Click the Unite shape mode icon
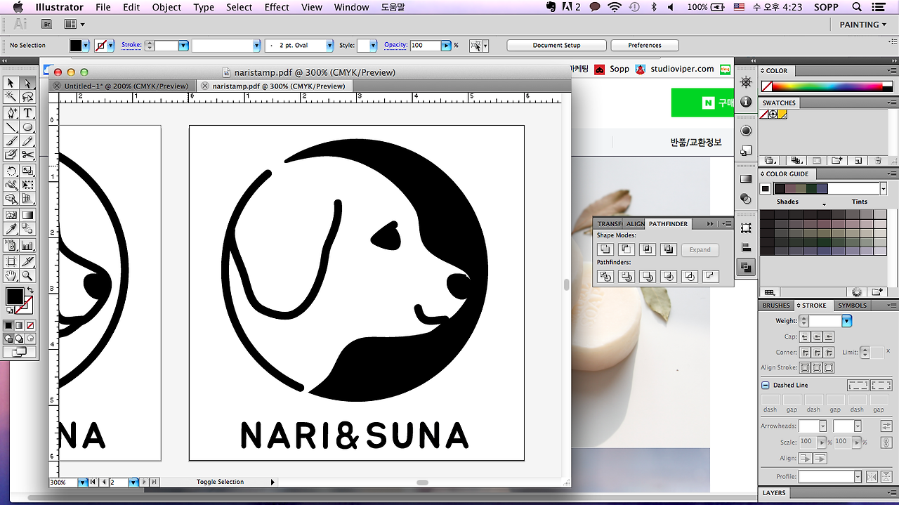The image size is (899, 505). pyautogui.click(x=605, y=249)
